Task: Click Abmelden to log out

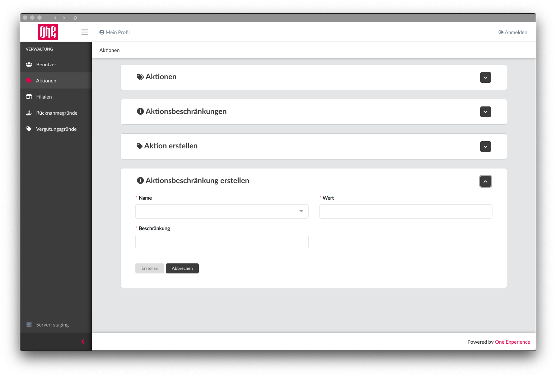Action: tap(513, 32)
